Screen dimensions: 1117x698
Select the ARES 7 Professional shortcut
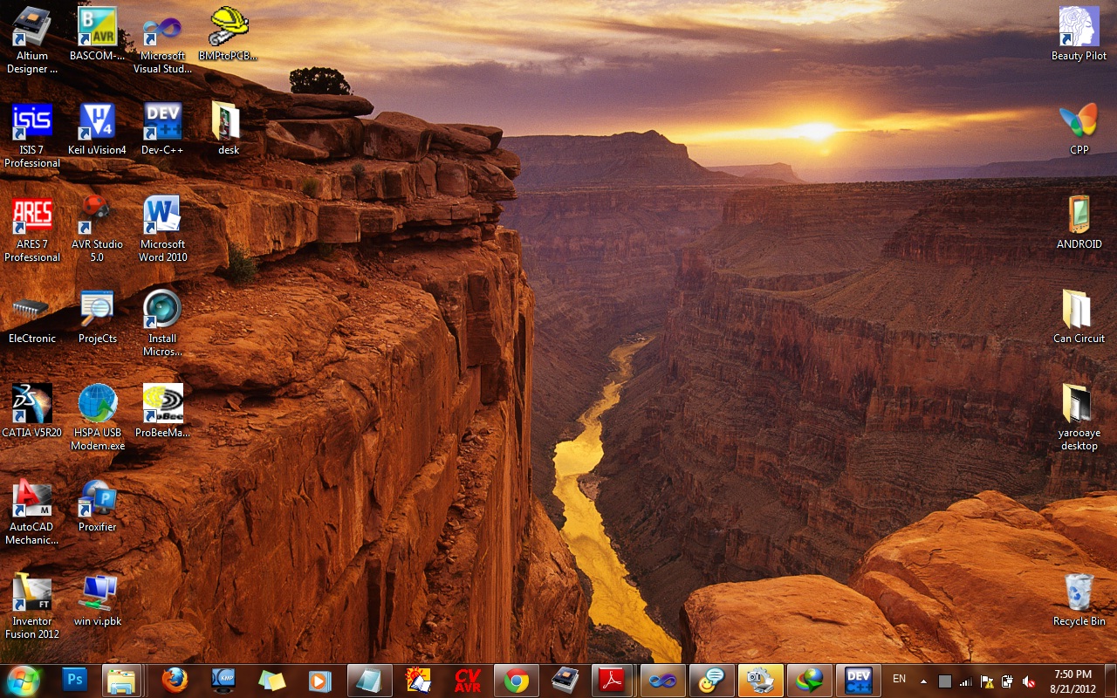[x=32, y=229]
